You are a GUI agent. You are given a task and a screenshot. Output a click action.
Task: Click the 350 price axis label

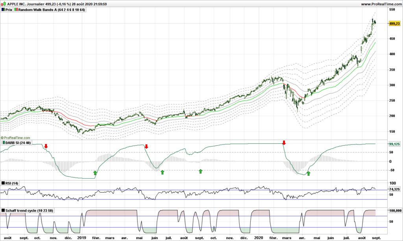click(x=392, y=70)
